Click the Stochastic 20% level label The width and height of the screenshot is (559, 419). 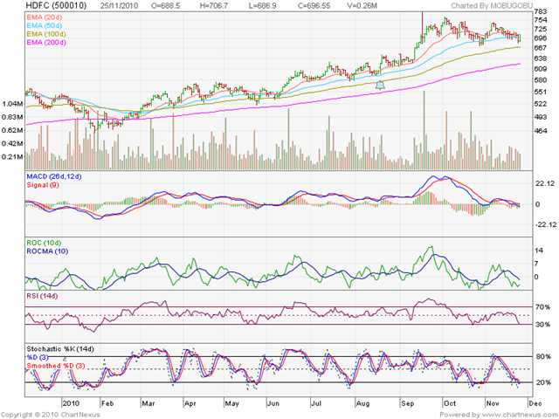pyautogui.click(x=543, y=382)
